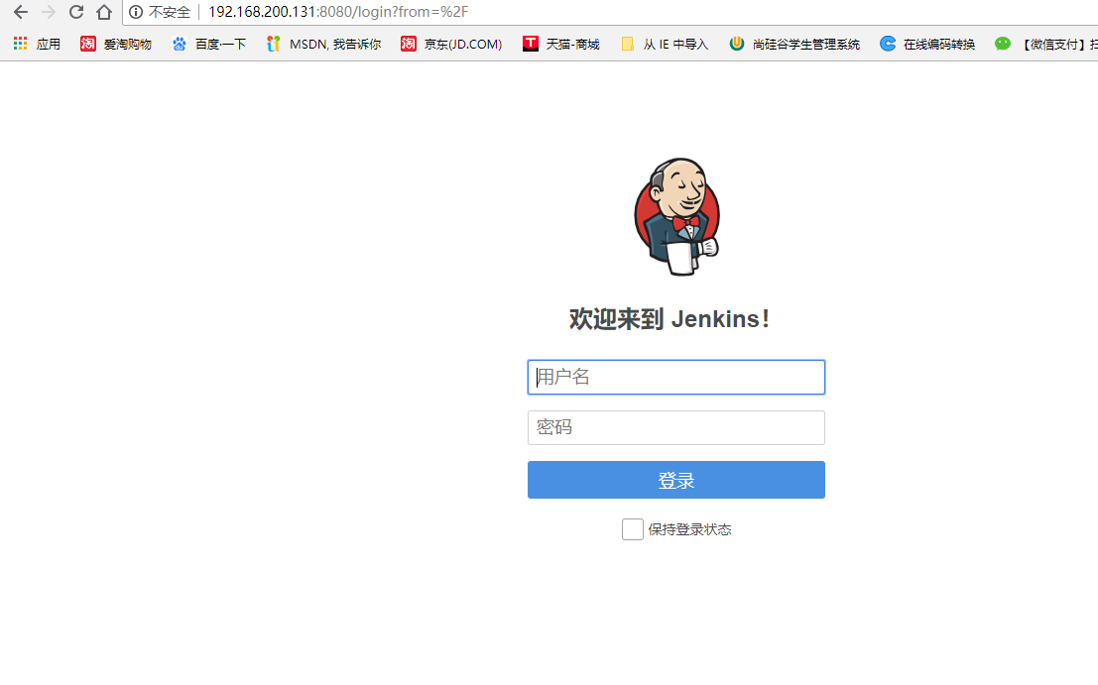Open the 百度一下 bookmark
This screenshot has width=1098, height=685.
coord(208,44)
